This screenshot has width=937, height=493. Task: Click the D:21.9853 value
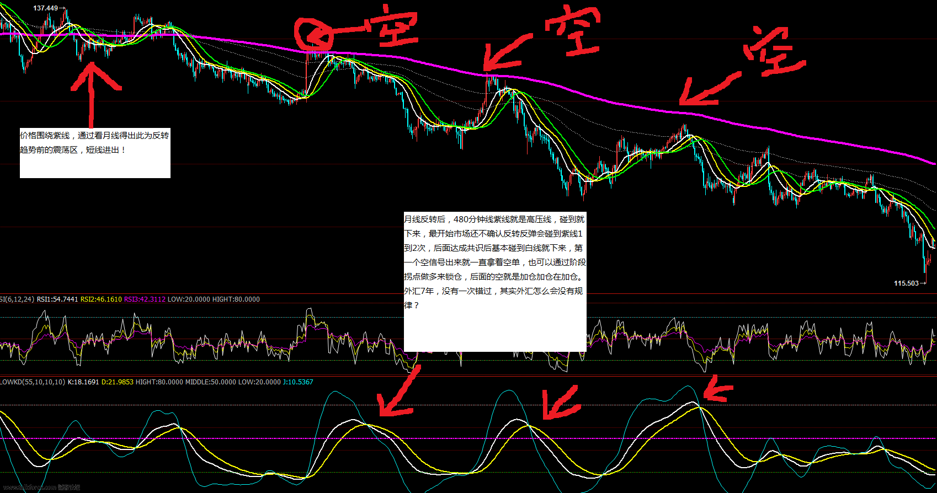click(118, 382)
